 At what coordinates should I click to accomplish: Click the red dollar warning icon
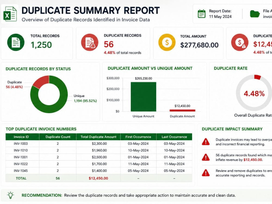[240, 42]
